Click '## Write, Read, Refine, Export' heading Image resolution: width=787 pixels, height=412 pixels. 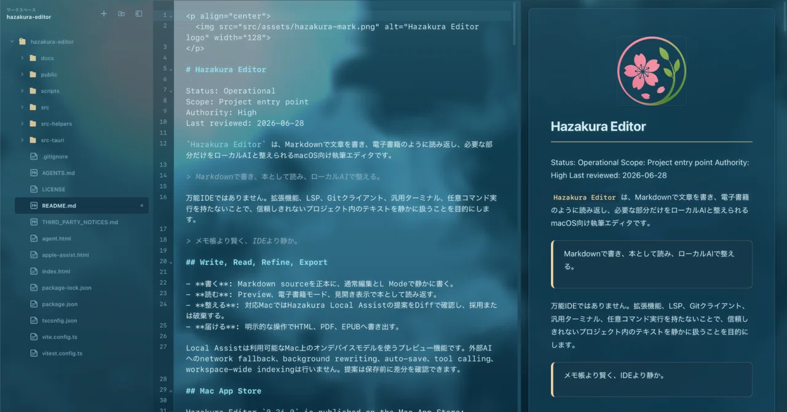256,262
